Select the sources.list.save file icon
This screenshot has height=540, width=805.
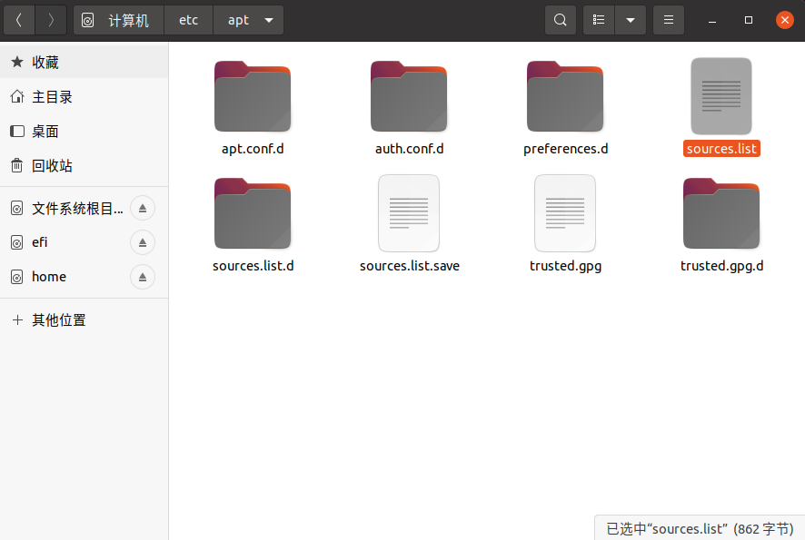point(409,212)
